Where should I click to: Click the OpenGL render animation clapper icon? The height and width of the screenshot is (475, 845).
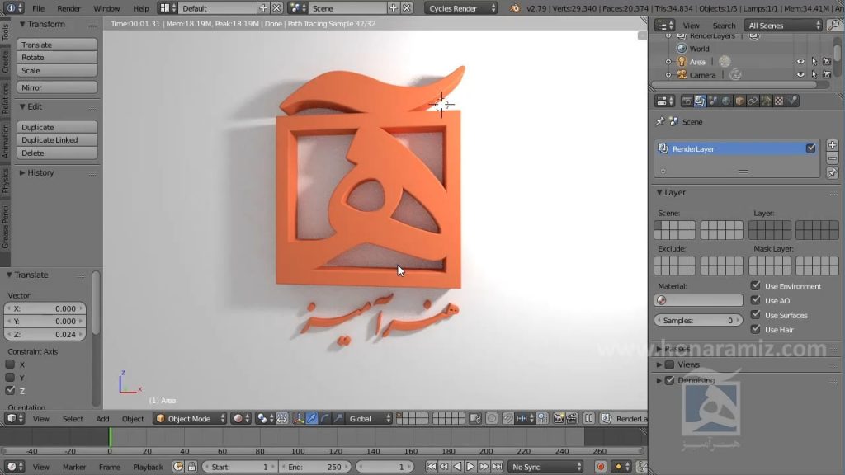pos(571,418)
